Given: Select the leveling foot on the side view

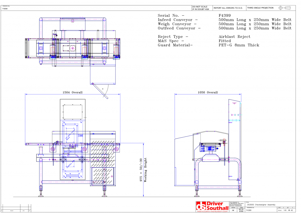Looking at the screenshot, I should click(197, 195).
